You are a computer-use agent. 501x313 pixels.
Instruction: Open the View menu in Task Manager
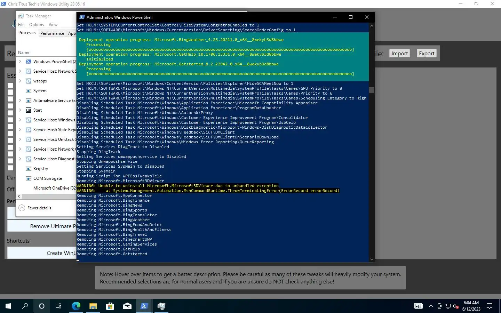pos(53,25)
